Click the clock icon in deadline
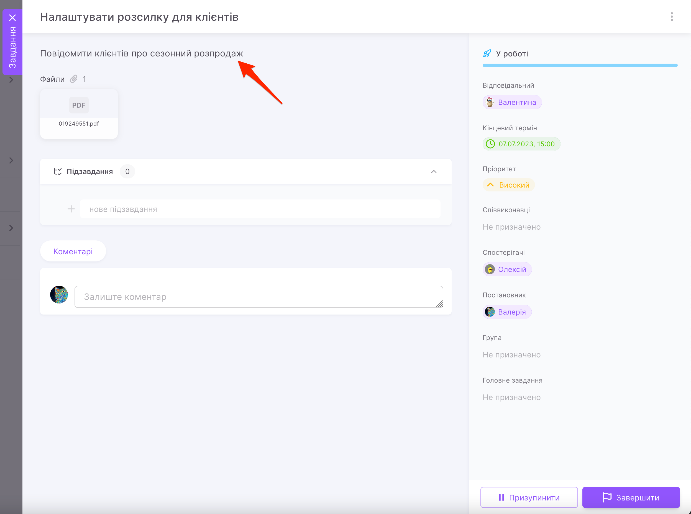691x514 pixels. [x=490, y=144]
